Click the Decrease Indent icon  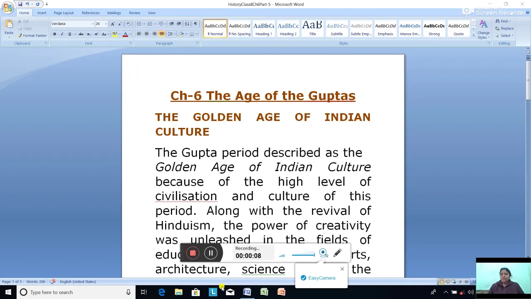coord(172,24)
